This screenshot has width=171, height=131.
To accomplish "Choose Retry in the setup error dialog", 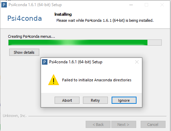I will click(x=95, y=100).
